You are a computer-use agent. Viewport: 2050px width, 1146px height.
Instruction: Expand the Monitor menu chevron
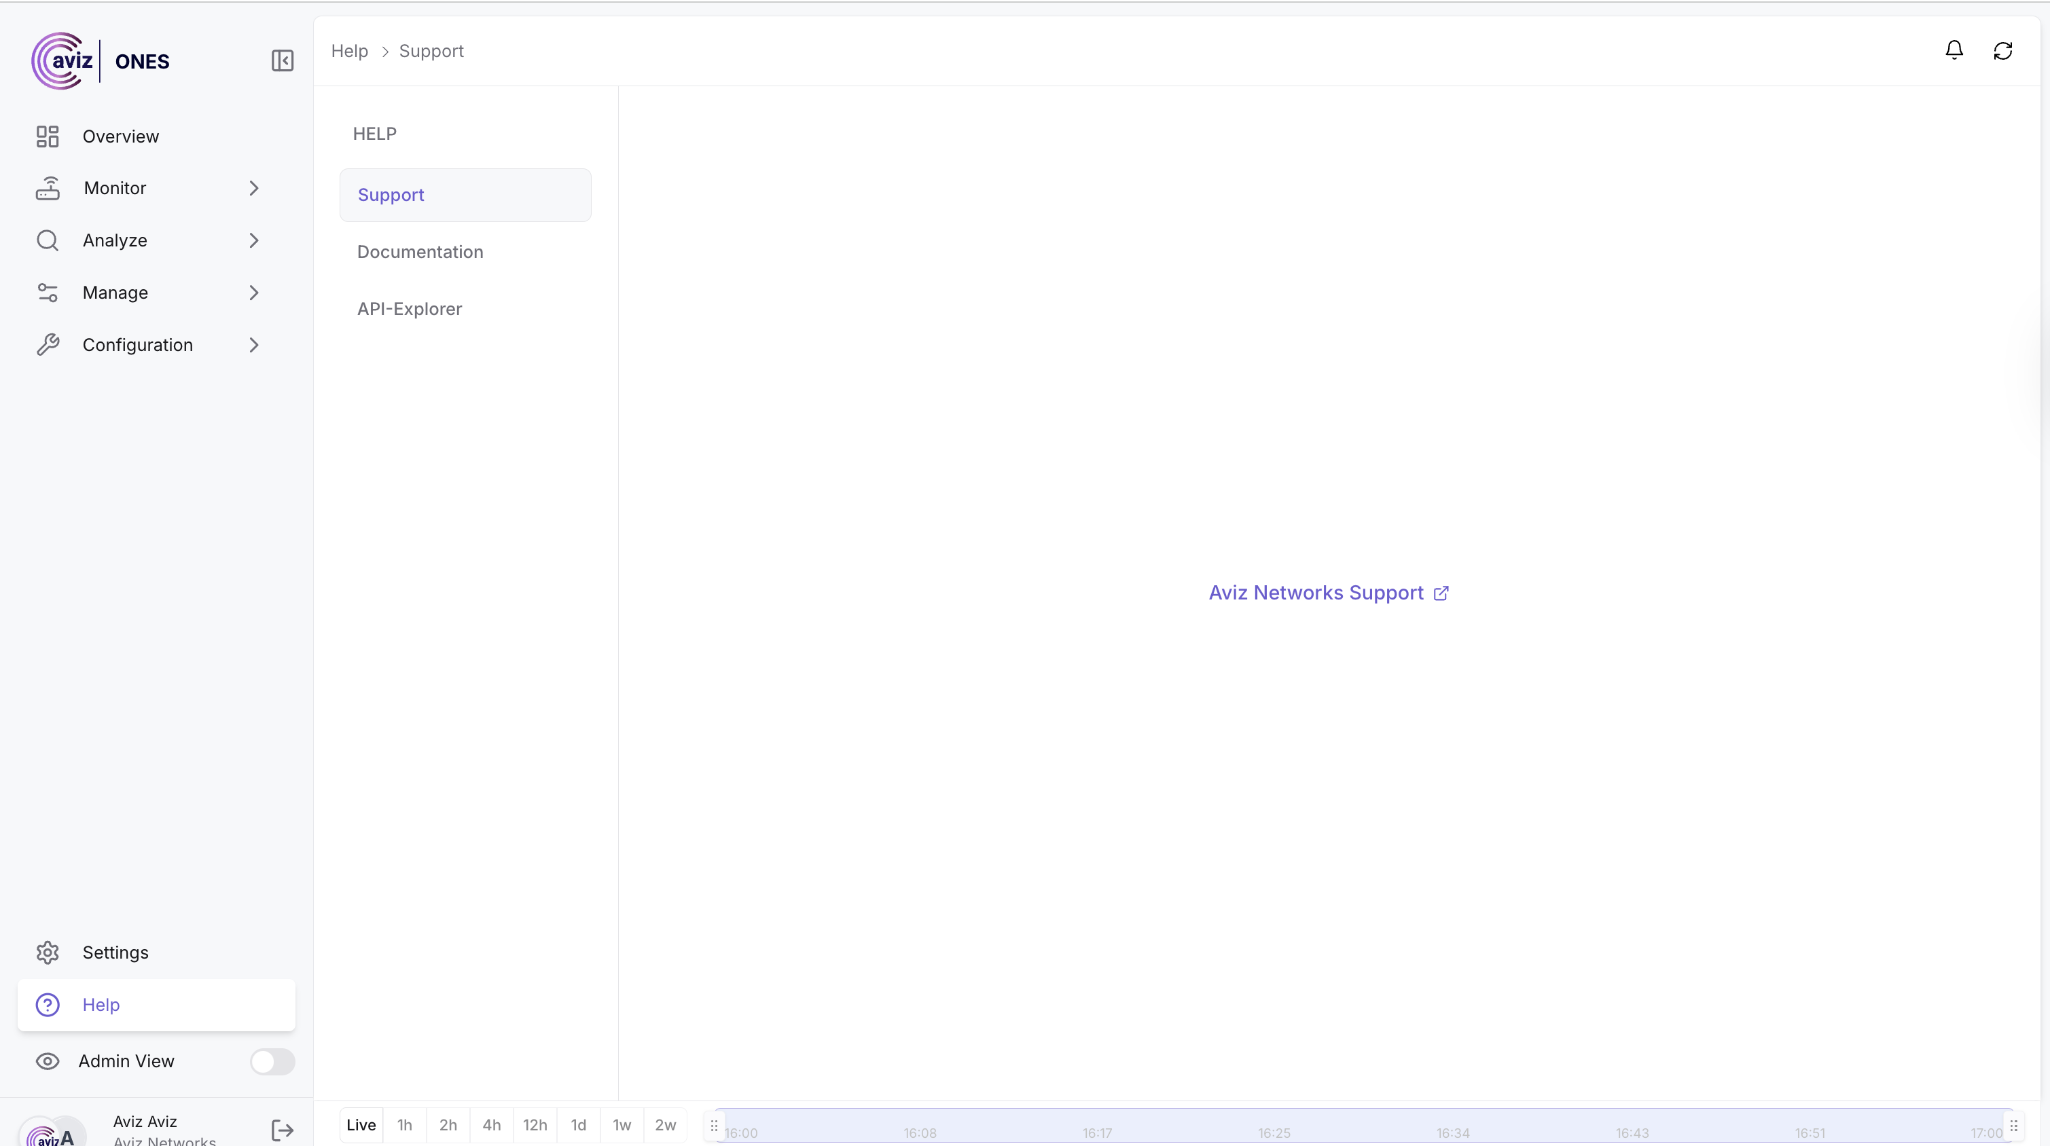click(x=254, y=189)
